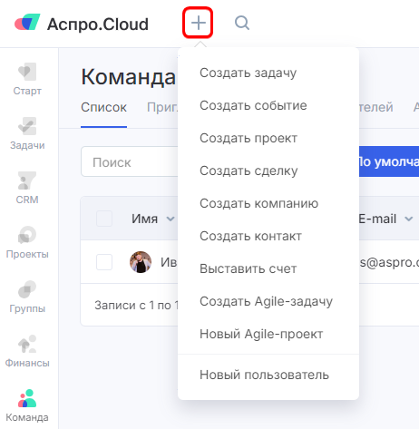Click the plus create button

[199, 23]
